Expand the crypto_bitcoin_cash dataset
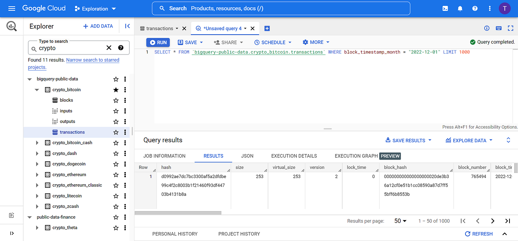This screenshot has width=518, height=241. pos(37,143)
